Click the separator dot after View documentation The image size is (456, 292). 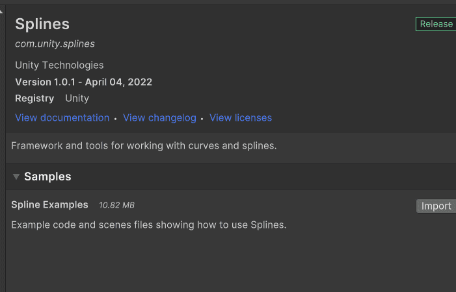click(115, 119)
